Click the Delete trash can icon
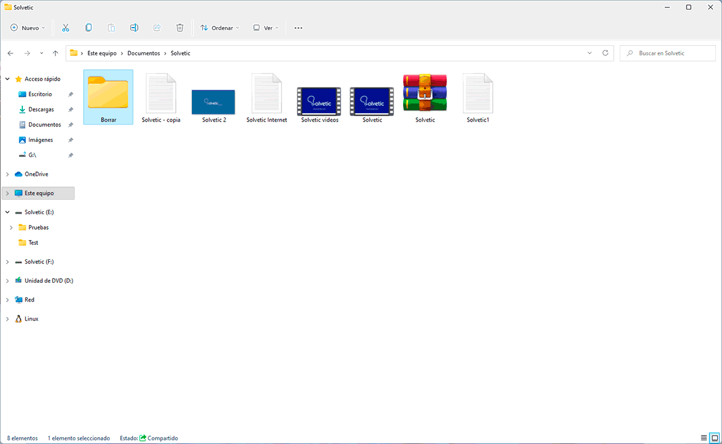The height and width of the screenshot is (444, 722). tap(180, 28)
